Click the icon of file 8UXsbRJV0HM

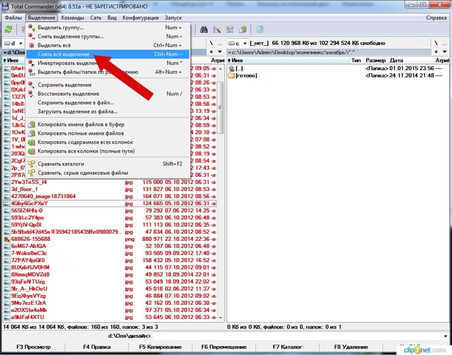click(x=7, y=267)
